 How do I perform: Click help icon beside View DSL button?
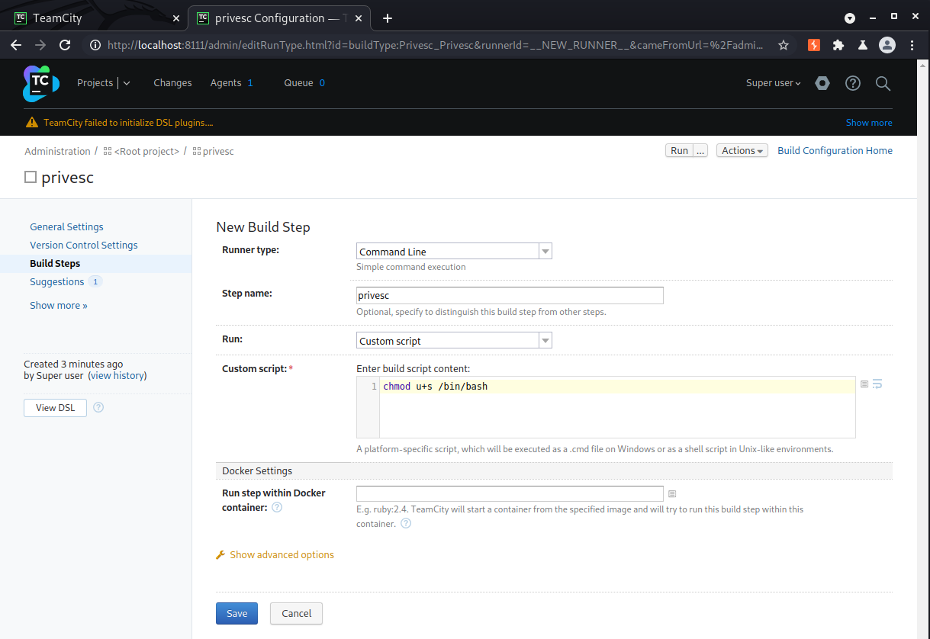pos(98,407)
